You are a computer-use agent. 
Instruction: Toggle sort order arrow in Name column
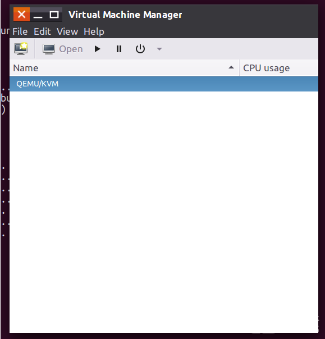pos(231,67)
